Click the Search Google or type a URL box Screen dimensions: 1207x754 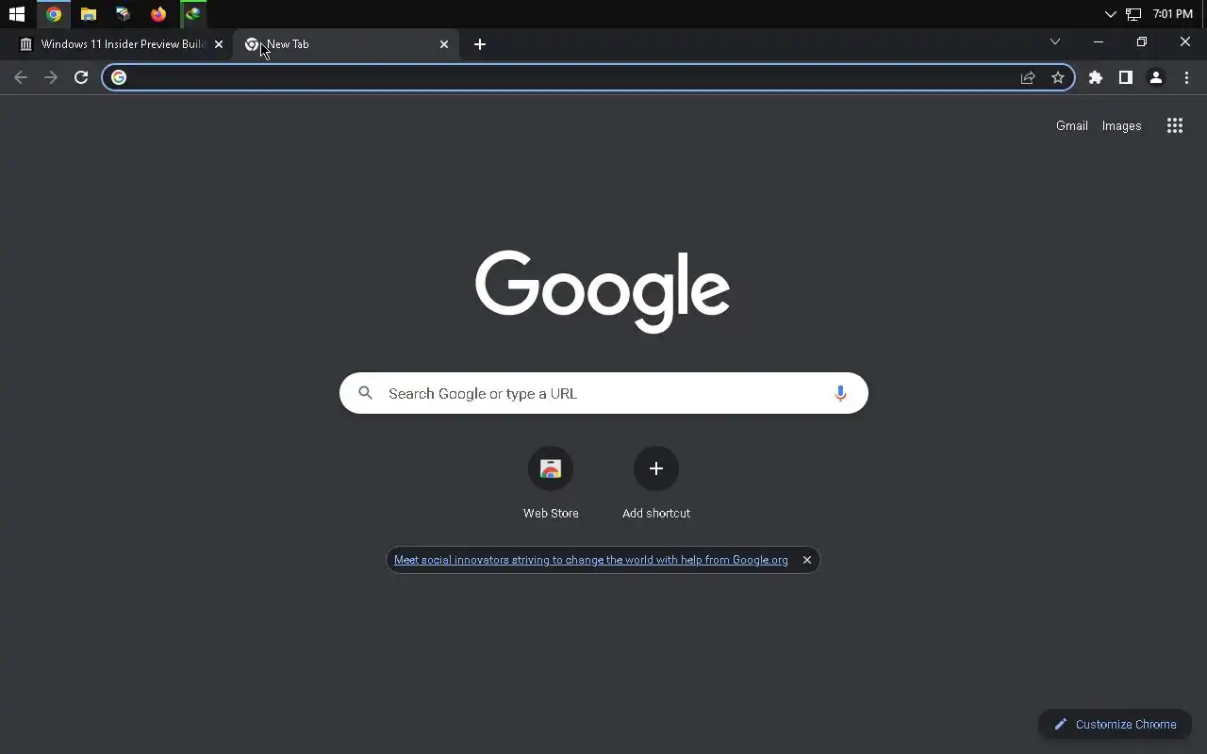coord(603,393)
